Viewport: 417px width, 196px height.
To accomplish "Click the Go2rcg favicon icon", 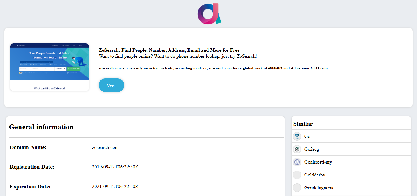I will point(297,149).
